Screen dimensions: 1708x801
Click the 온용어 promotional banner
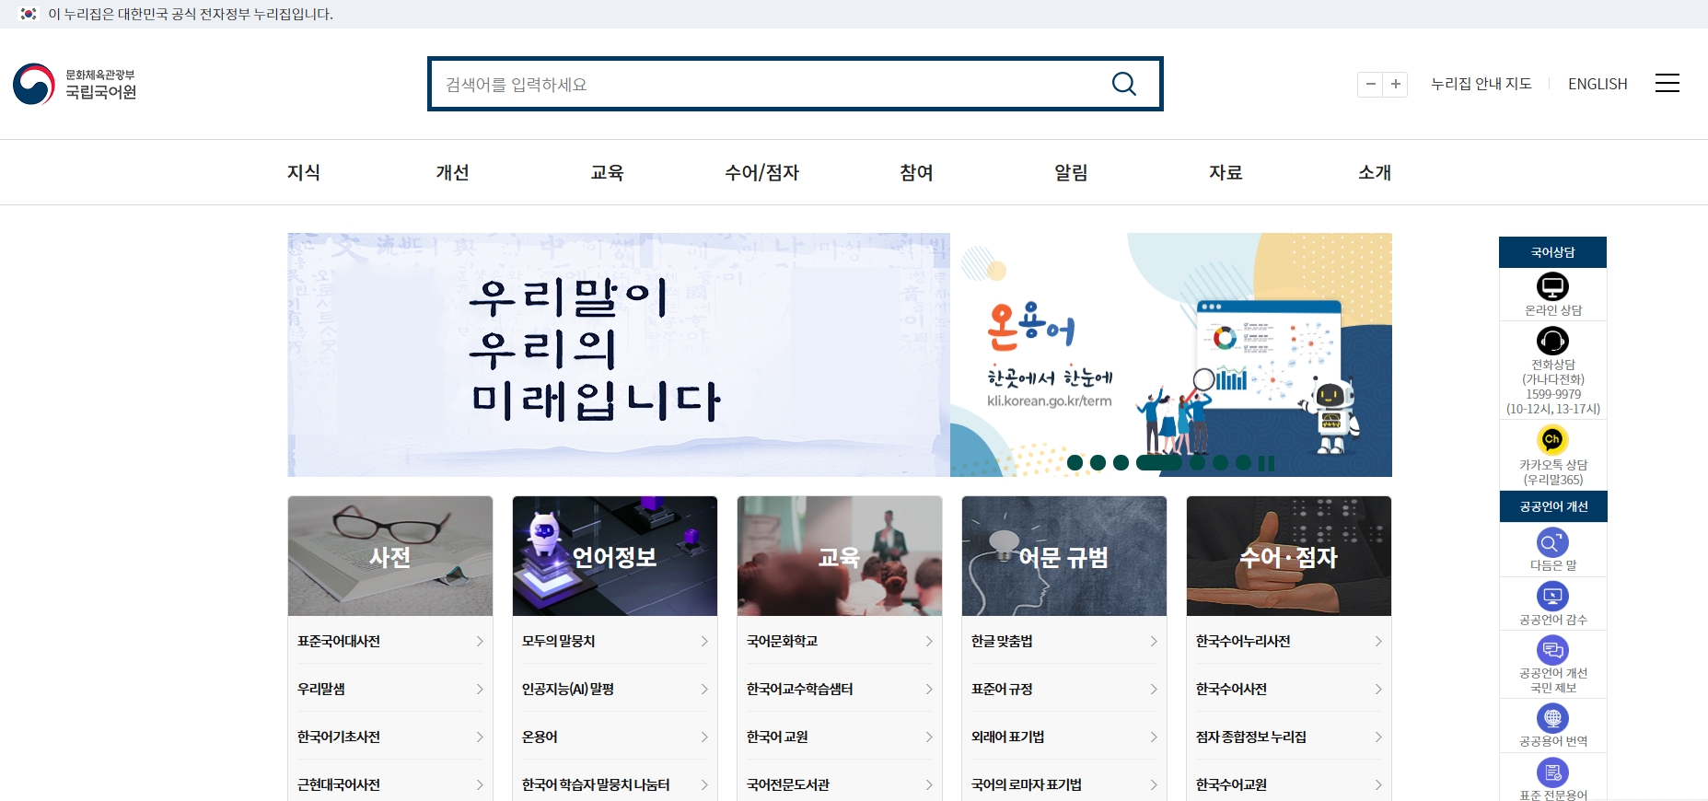[x=1170, y=354]
